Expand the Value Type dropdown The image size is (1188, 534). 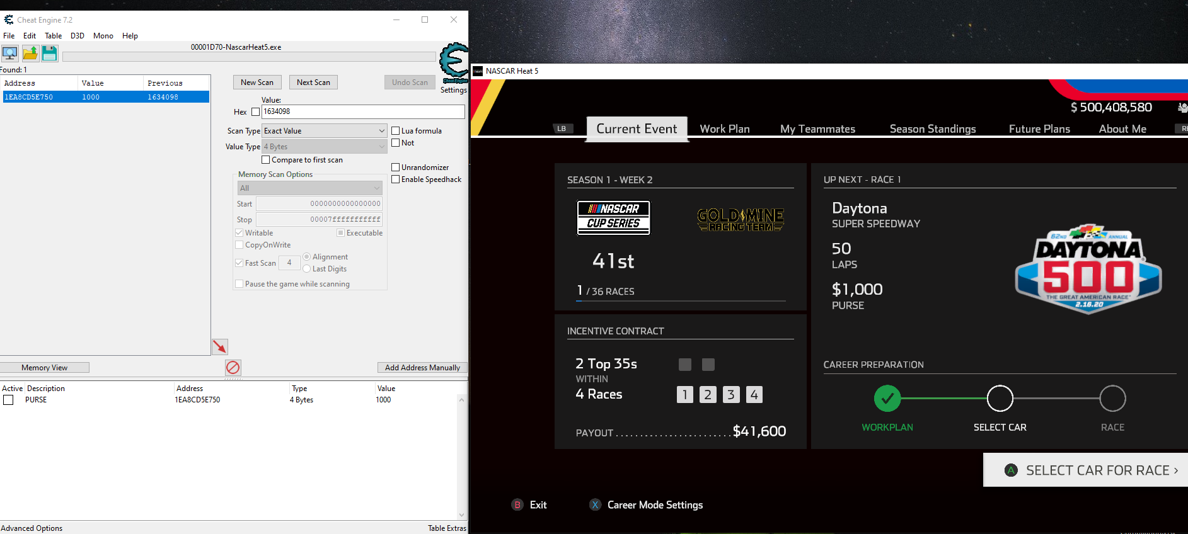[x=324, y=147]
